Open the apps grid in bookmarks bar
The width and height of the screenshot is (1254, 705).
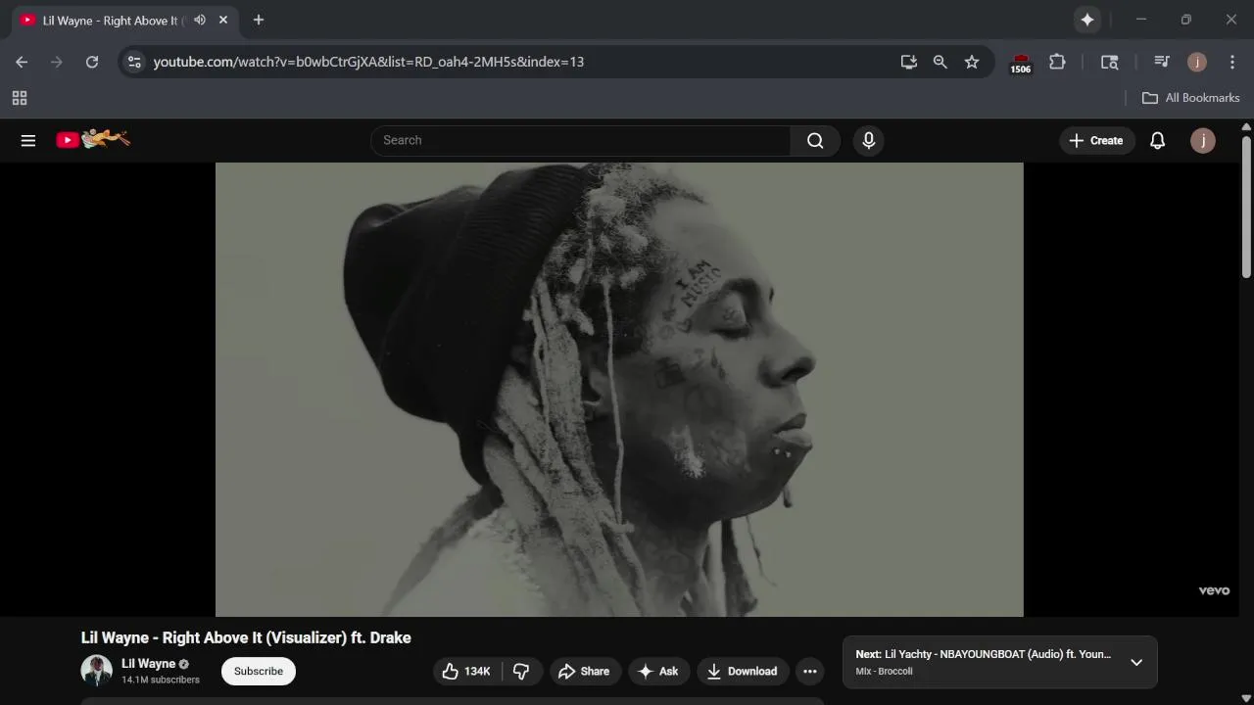coord(20,98)
